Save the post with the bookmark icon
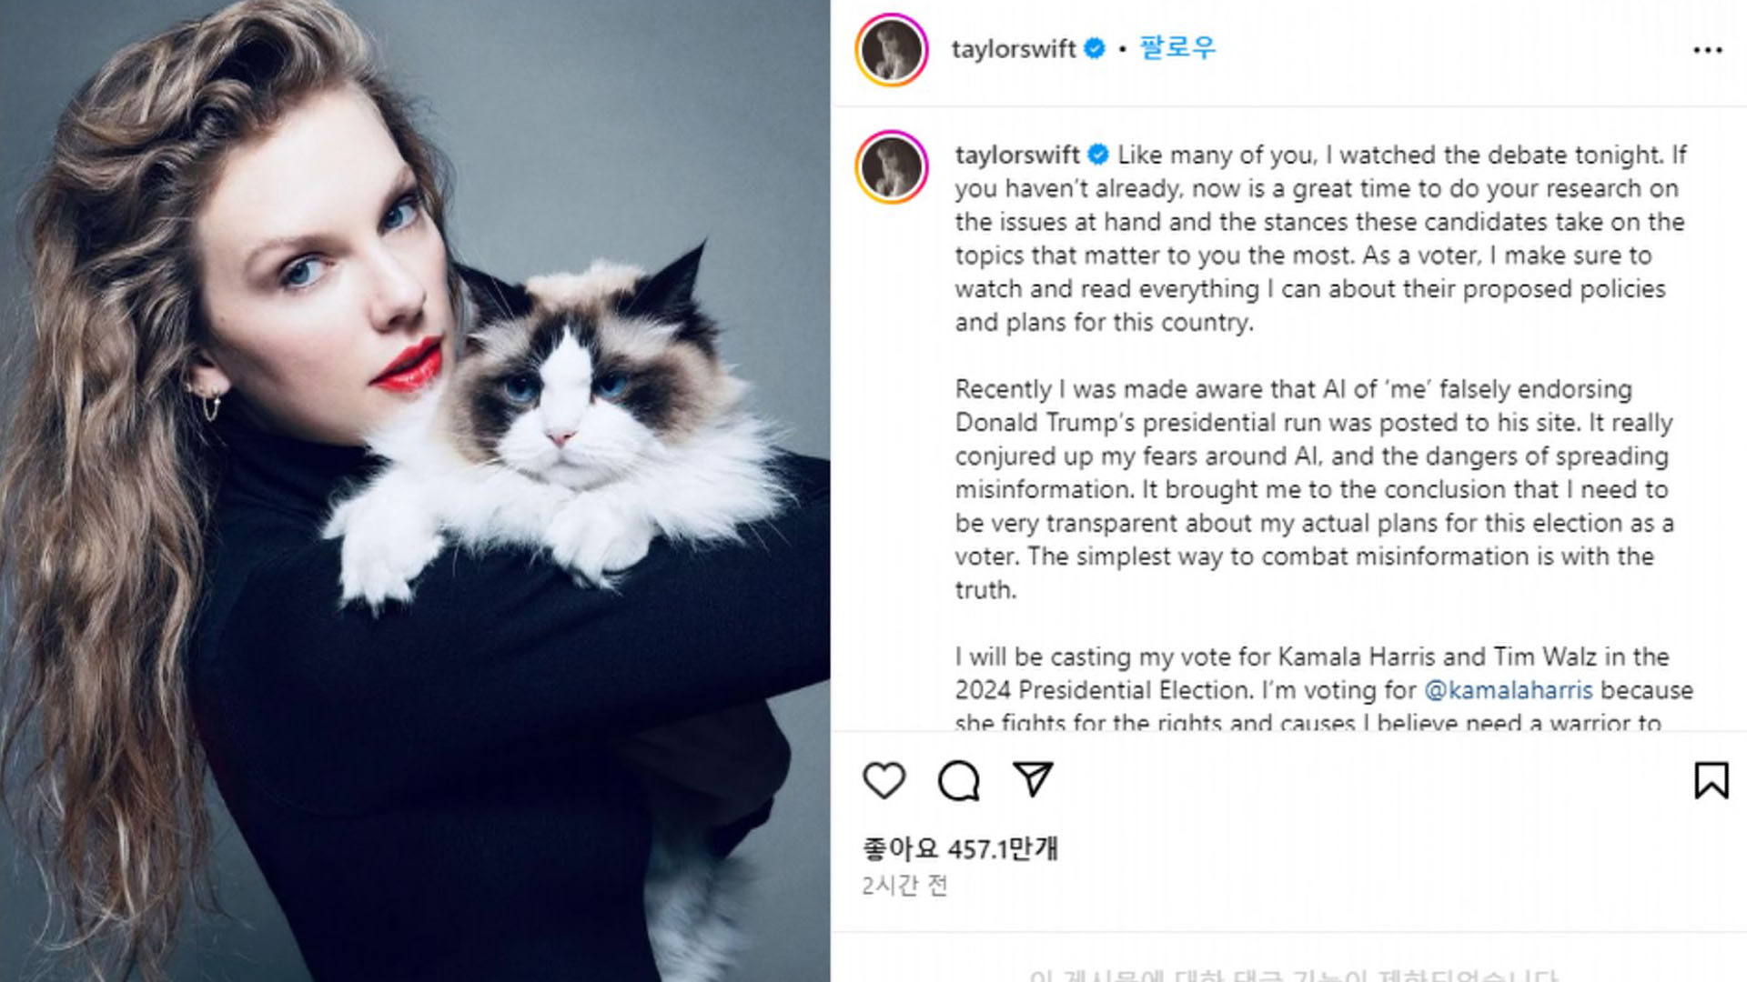The height and width of the screenshot is (982, 1747). [1711, 780]
